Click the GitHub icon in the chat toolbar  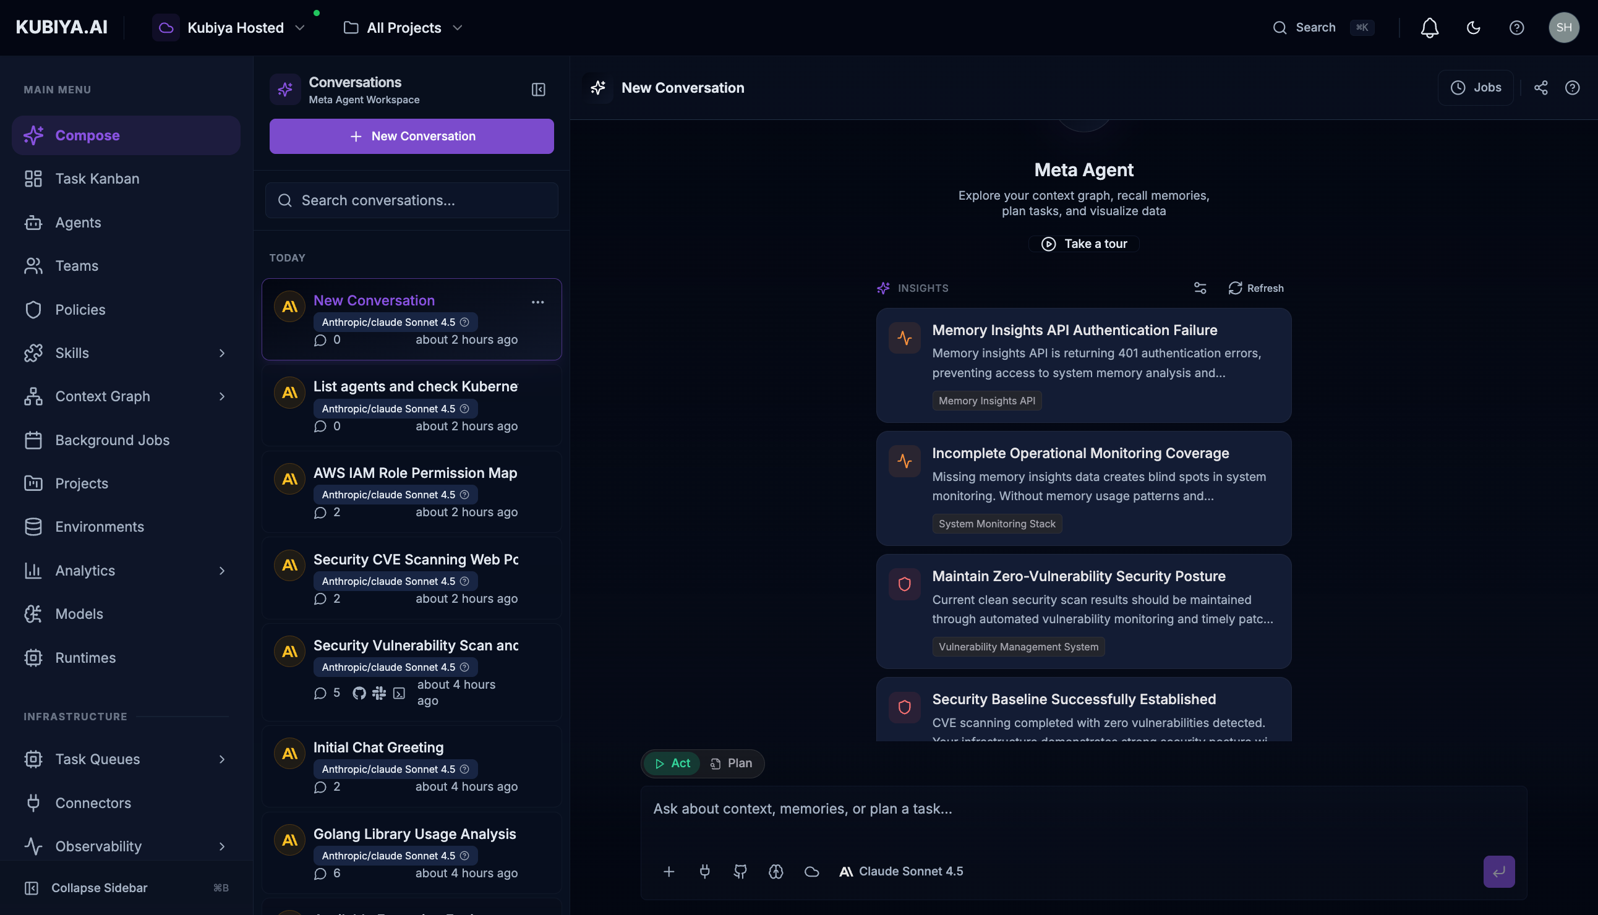pos(739,872)
